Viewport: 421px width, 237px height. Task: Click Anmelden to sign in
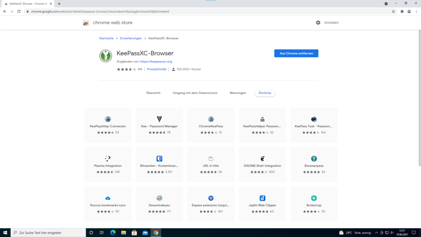point(331,23)
